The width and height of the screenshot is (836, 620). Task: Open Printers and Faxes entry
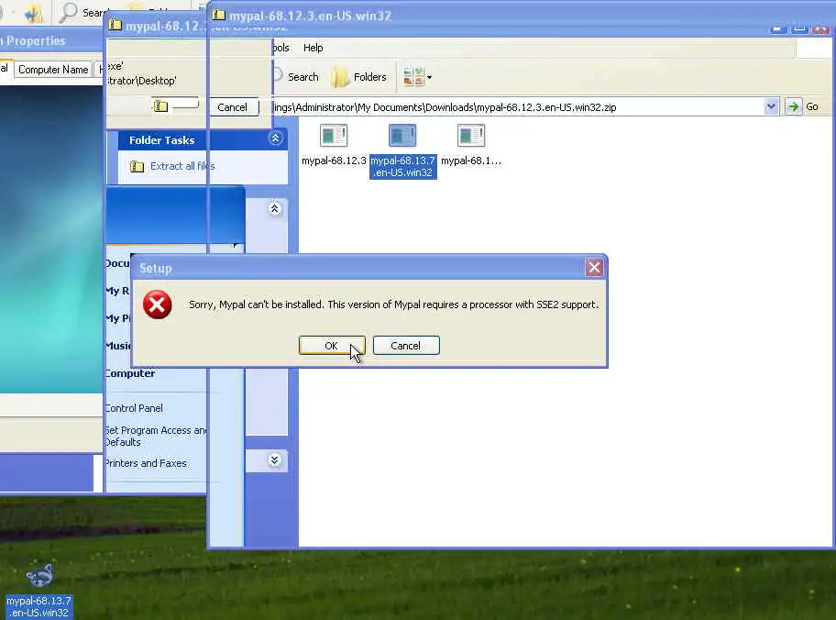pos(146,463)
